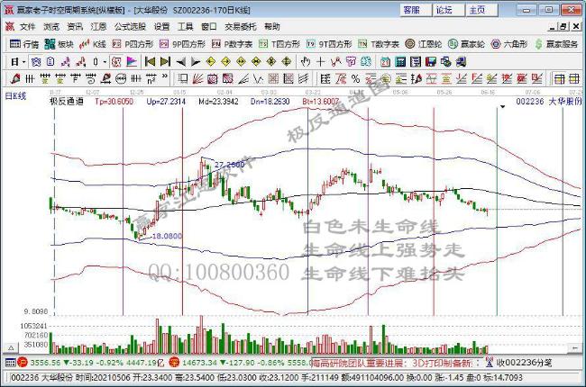The image size is (586, 387).
Task: Click the 18.0800 low price label
Action: click(x=167, y=236)
